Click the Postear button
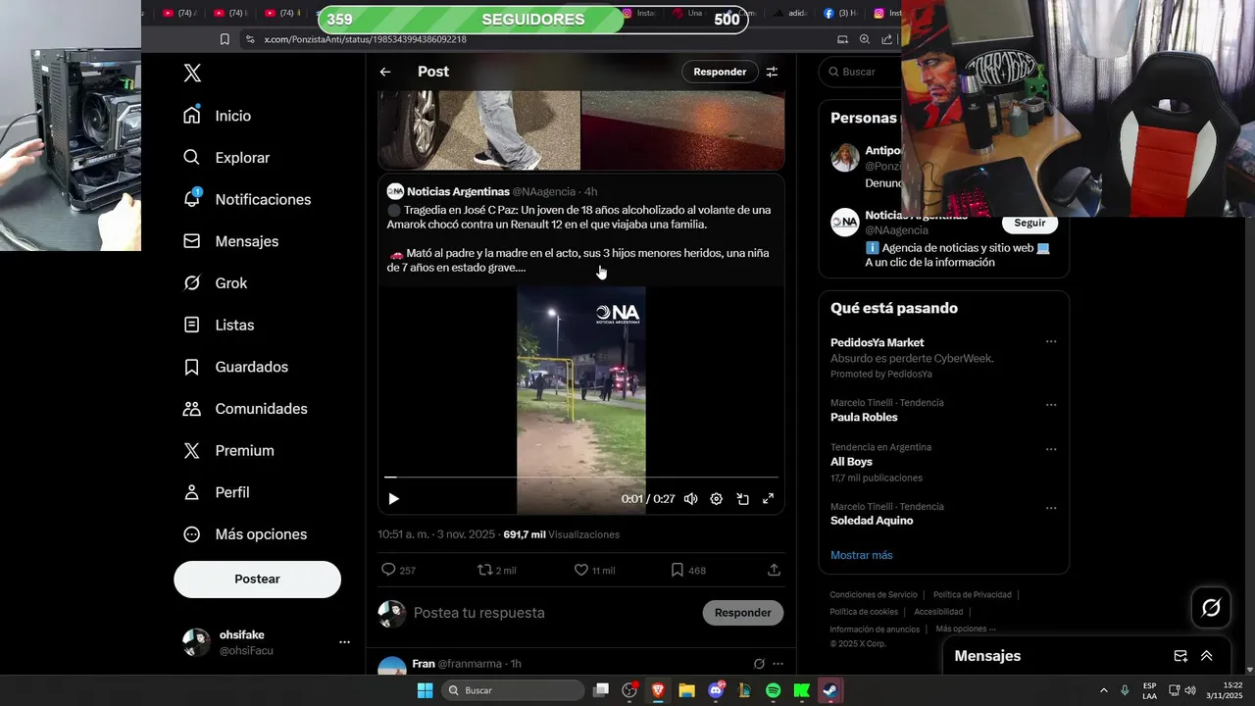 tap(257, 580)
